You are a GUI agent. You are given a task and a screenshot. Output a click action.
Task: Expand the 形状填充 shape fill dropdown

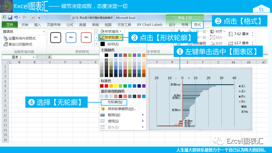click(x=121, y=31)
